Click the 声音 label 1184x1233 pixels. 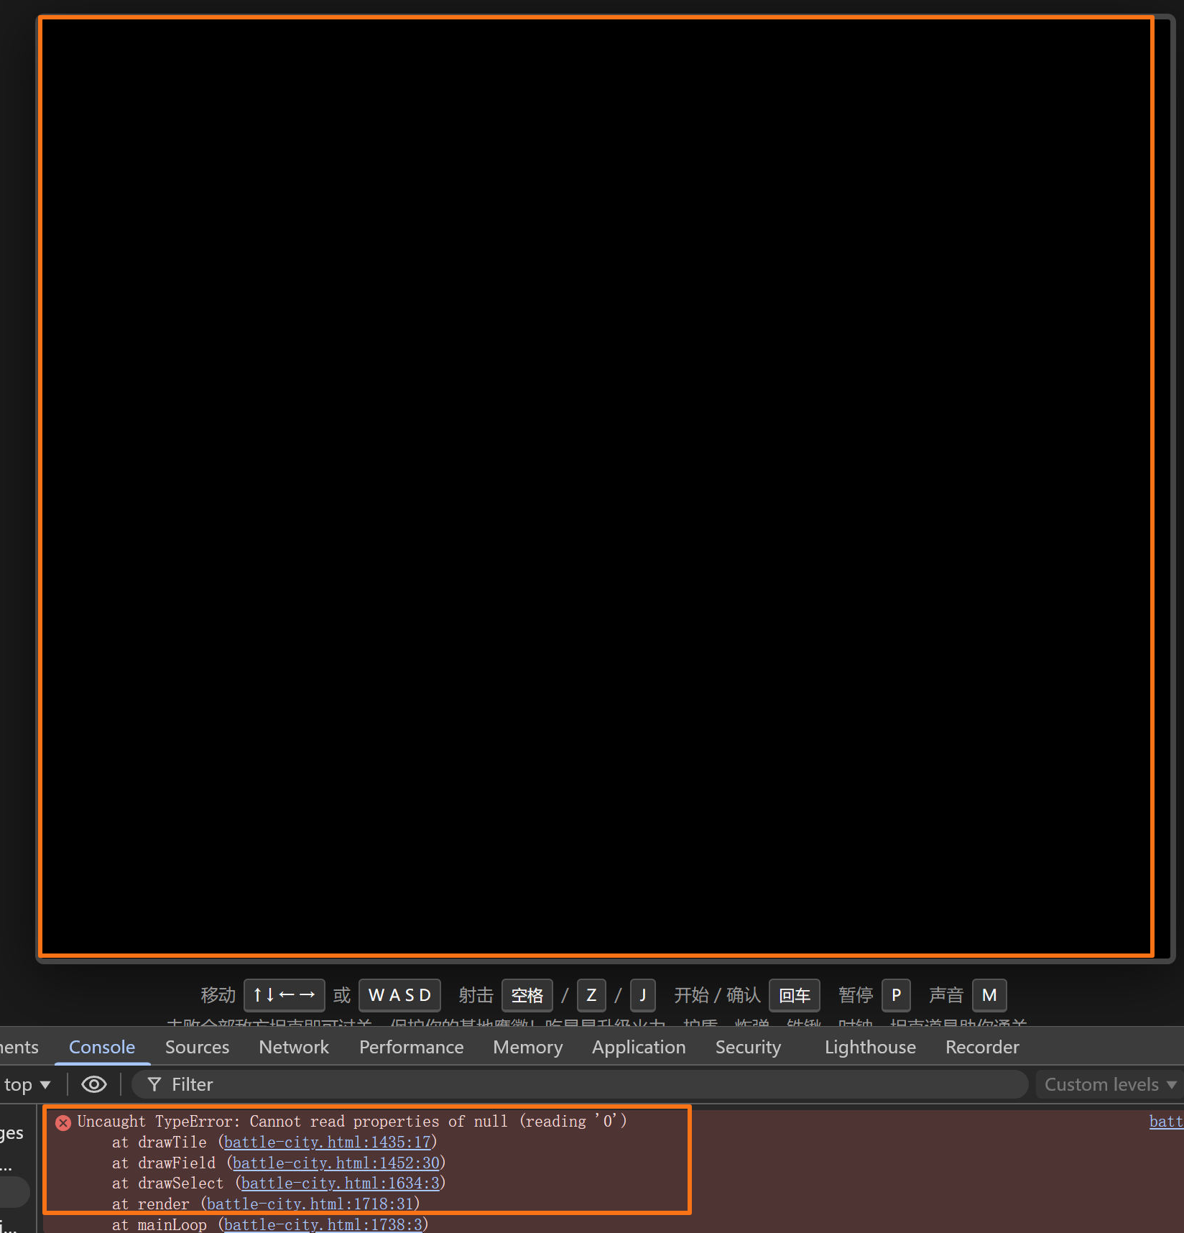[x=946, y=995]
